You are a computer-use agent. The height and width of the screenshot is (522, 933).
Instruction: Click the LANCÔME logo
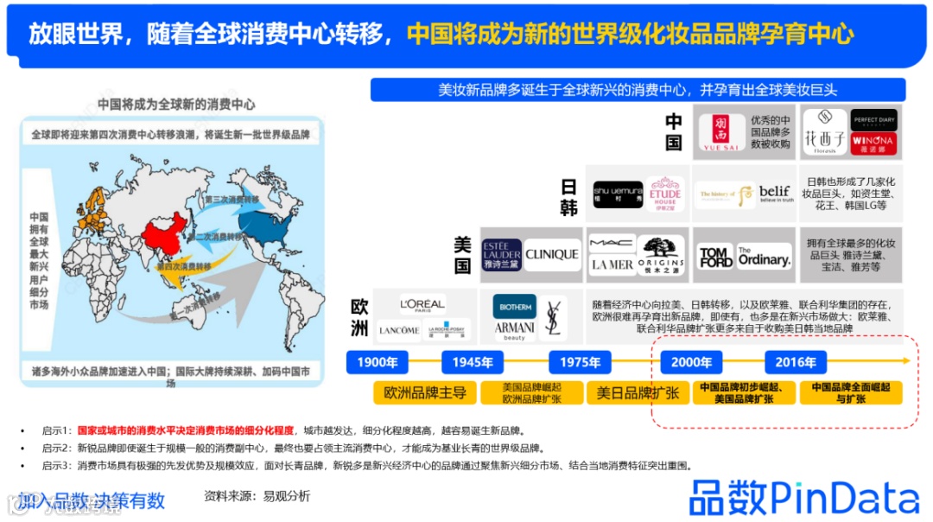399,330
